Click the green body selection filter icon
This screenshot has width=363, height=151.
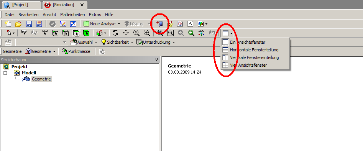(x=86, y=33)
